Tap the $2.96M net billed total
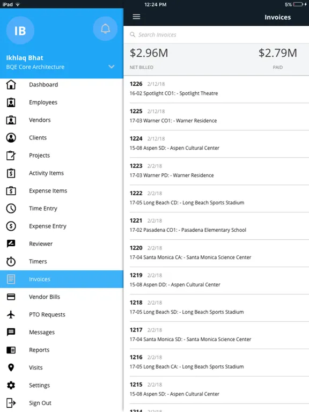The height and width of the screenshot is (412, 309). [x=149, y=53]
